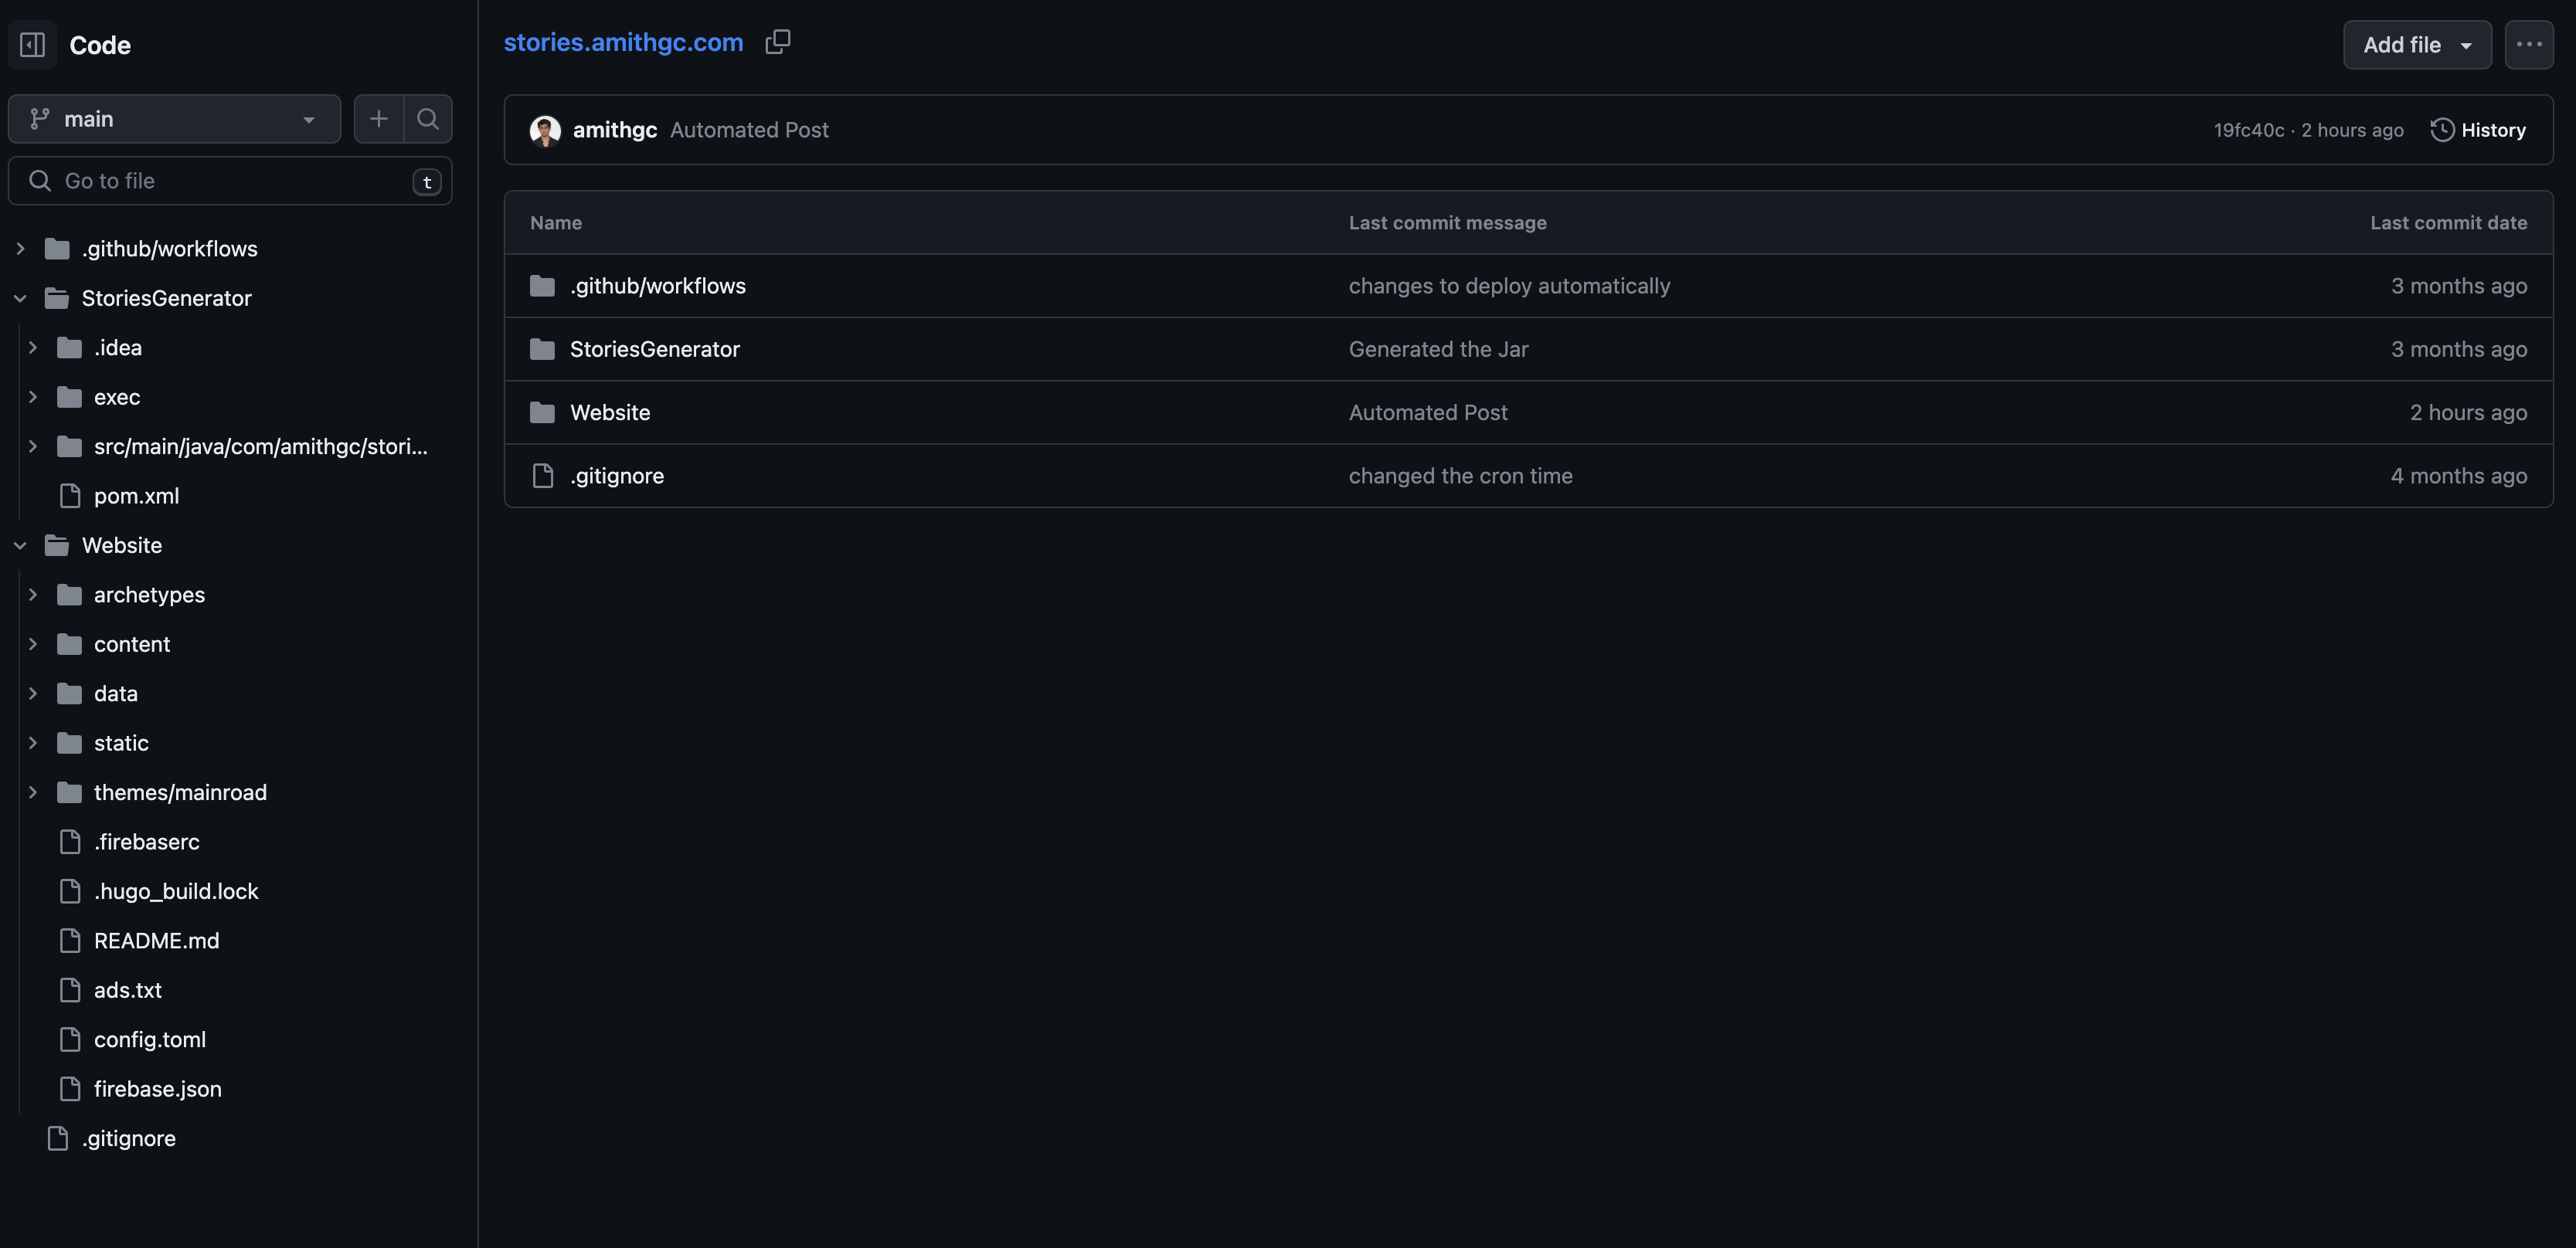Viewport: 2576px width, 1248px height.
Task: Expand the exec folder chevron
Action: pos(33,397)
